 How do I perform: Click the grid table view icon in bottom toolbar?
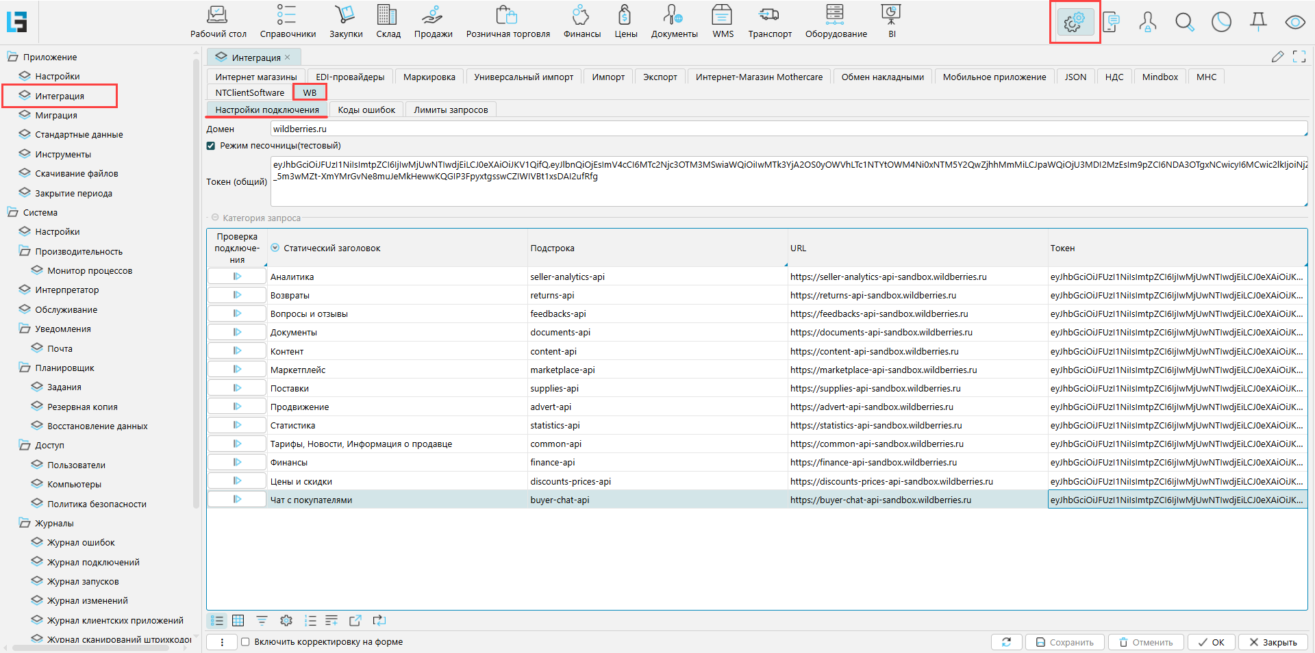pos(238,621)
